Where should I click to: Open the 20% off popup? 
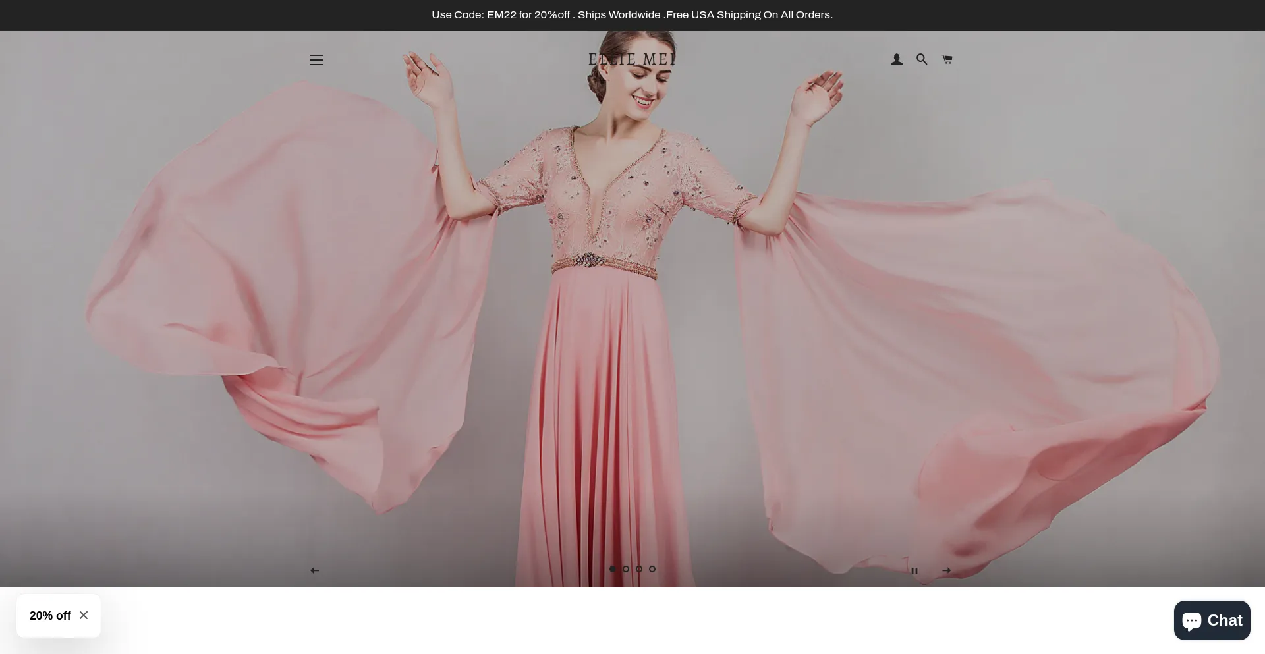50,616
